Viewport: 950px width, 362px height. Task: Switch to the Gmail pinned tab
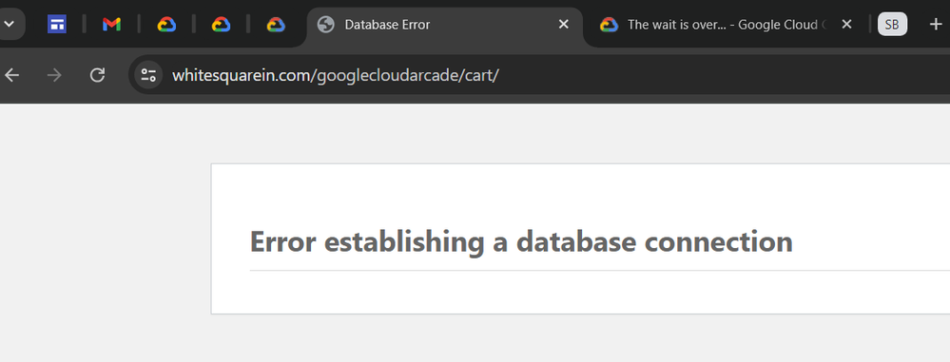(x=111, y=24)
